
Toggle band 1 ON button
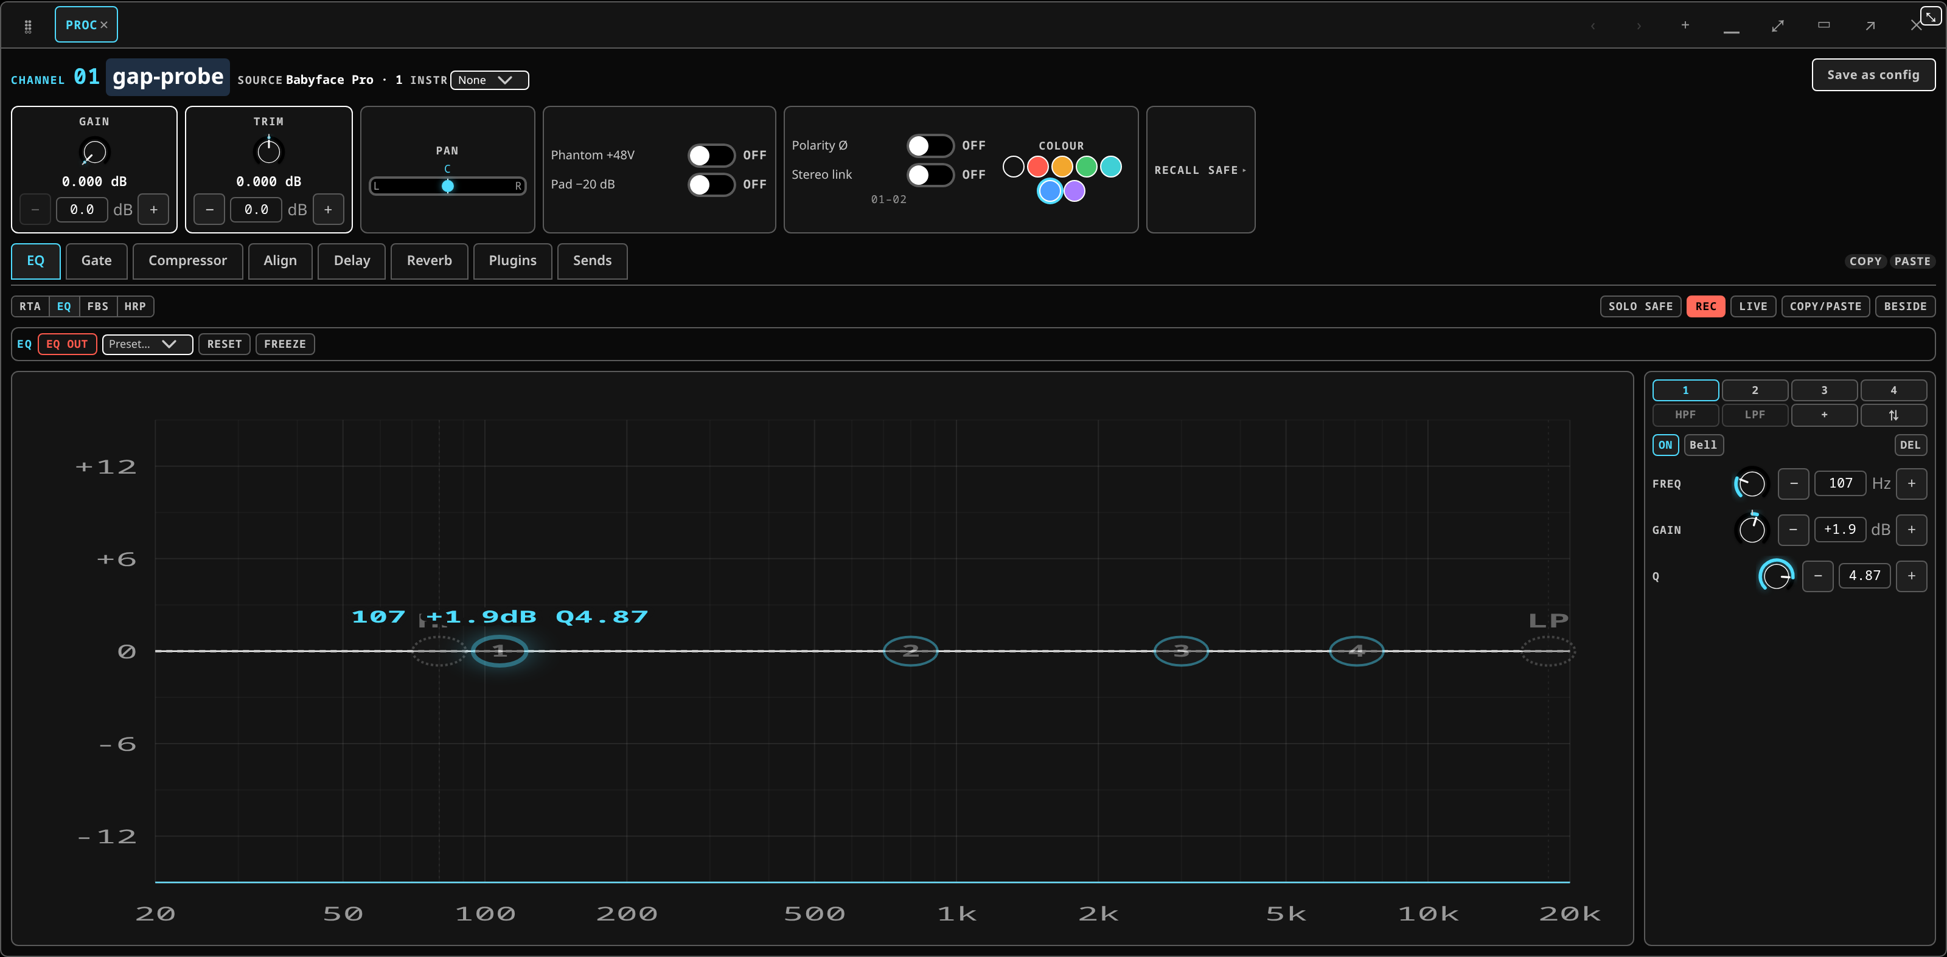(x=1665, y=445)
